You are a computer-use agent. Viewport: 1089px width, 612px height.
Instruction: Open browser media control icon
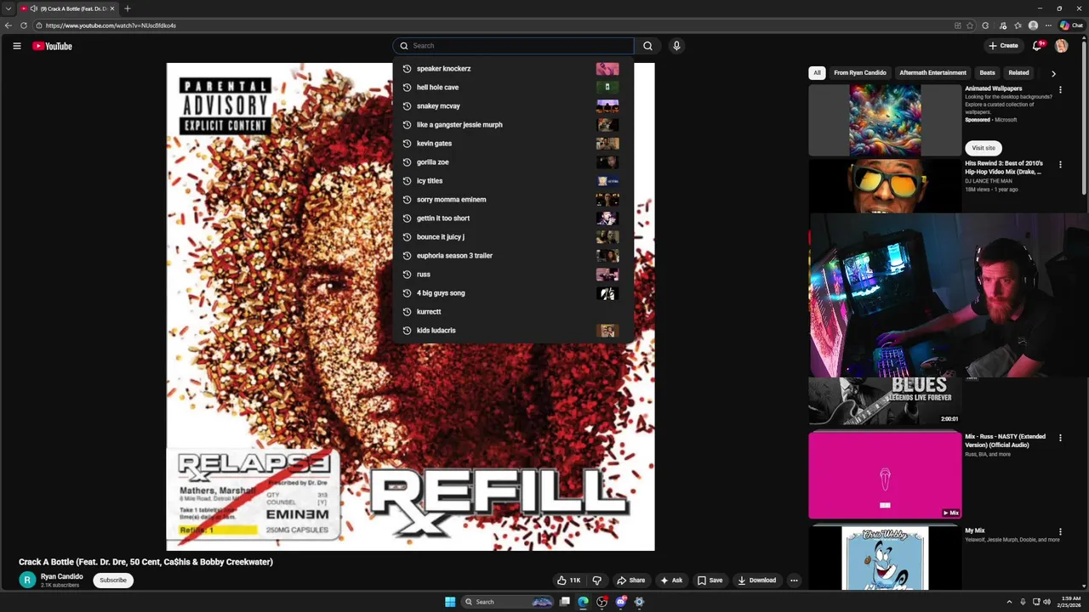[x=1003, y=25]
